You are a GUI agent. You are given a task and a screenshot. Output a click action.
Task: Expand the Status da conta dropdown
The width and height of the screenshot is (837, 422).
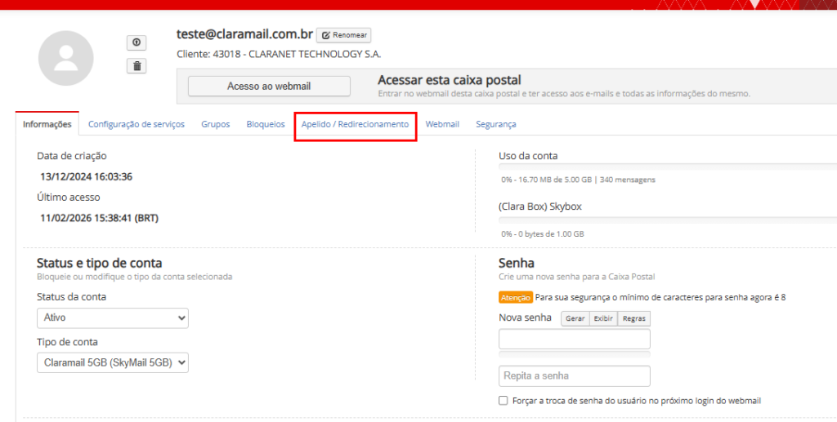click(113, 318)
